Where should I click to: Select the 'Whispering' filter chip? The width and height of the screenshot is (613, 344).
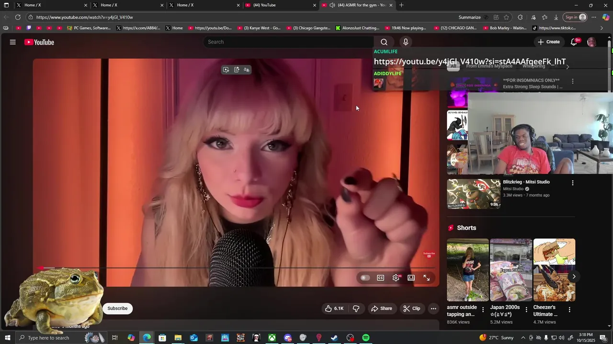(534, 66)
